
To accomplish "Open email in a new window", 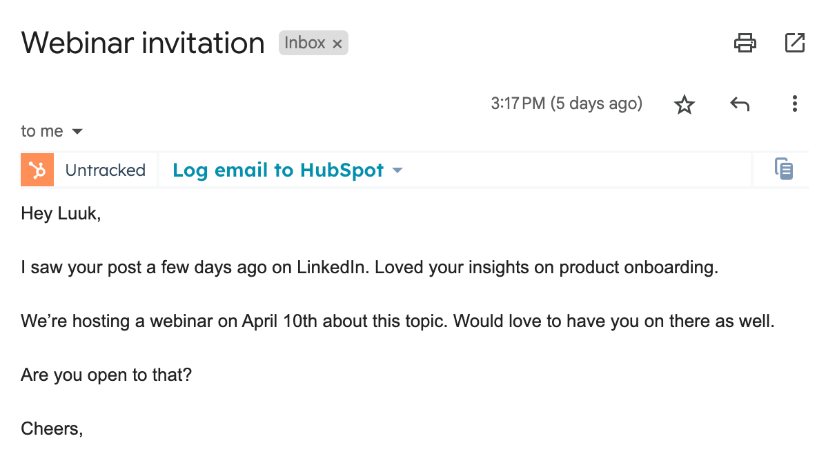I will point(795,43).
